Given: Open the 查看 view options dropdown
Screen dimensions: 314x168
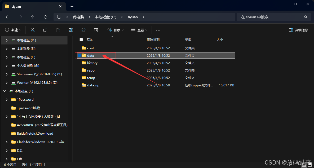Looking at the screenshot, I should pyautogui.click(x=139, y=30).
